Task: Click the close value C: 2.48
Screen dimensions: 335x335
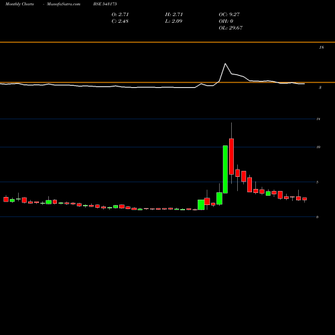Action: click(x=120, y=21)
